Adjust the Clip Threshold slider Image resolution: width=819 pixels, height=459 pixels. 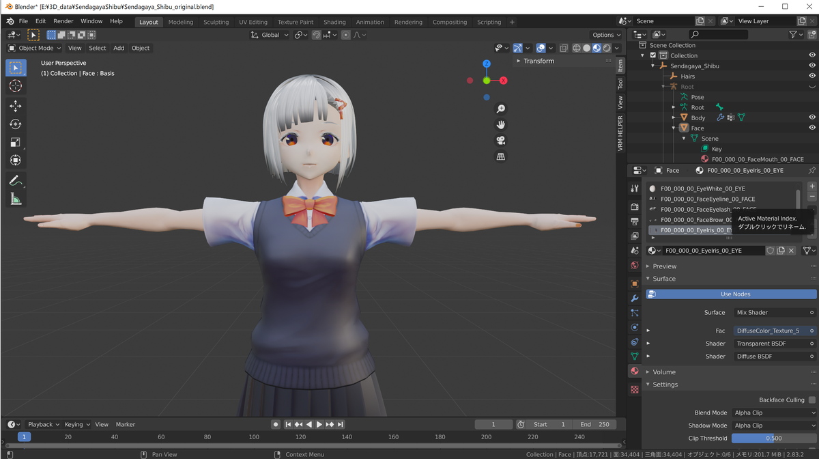coord(774,439)
